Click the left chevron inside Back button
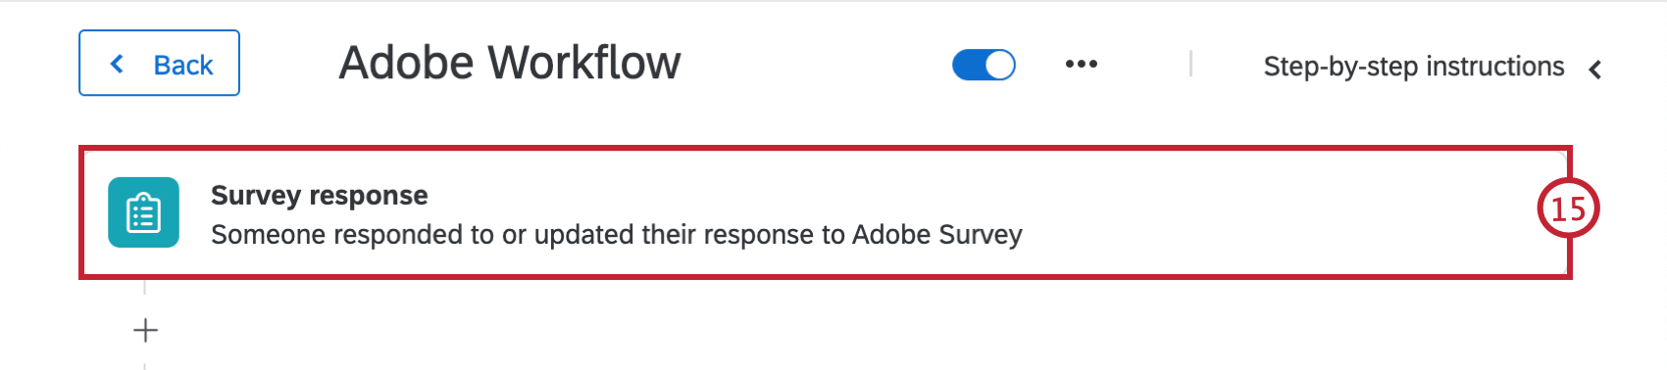Image resolution: width=1667 pixels, height=370 pixels. (118, 65)
